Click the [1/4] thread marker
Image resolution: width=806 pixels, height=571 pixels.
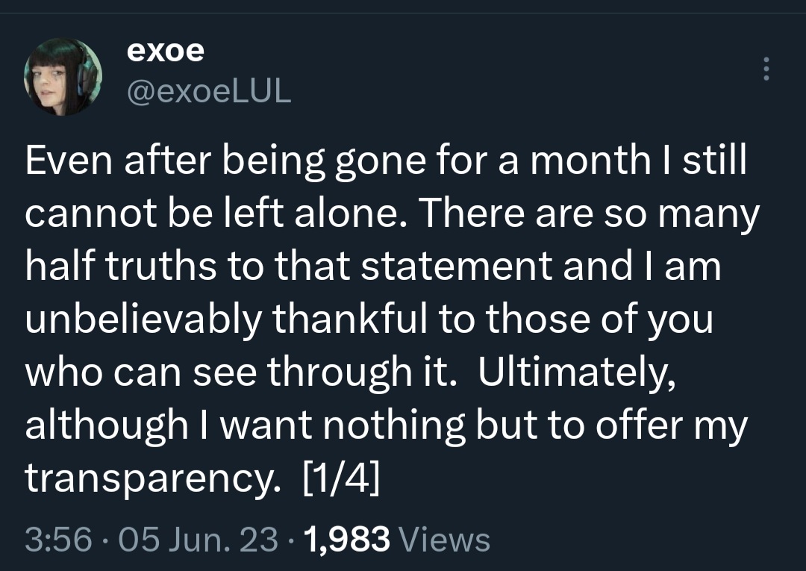(341, 478)
